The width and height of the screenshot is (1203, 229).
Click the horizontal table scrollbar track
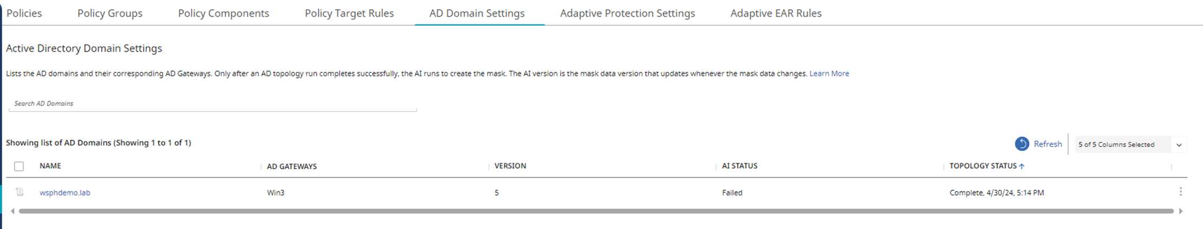[x=596, y=211]
